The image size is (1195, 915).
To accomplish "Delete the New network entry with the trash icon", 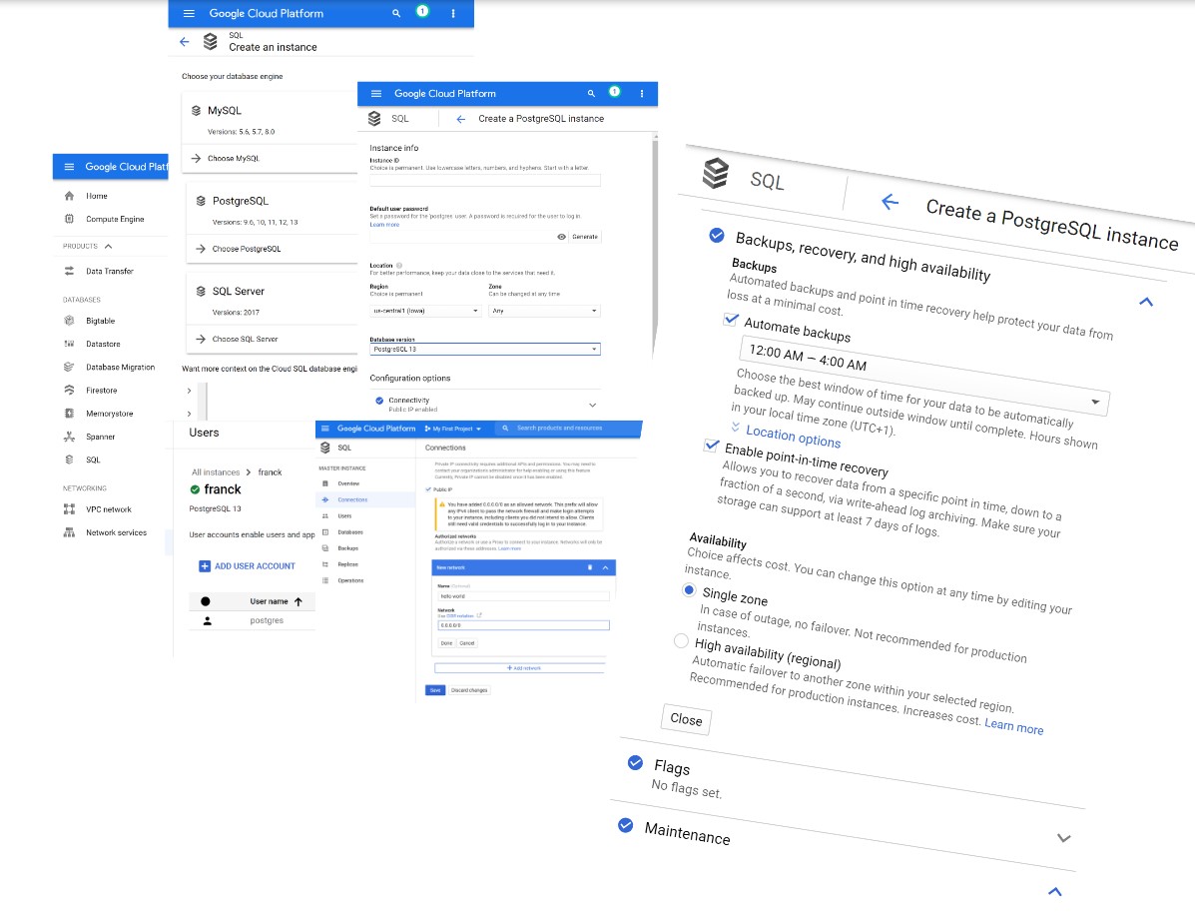I will (590, 567).
